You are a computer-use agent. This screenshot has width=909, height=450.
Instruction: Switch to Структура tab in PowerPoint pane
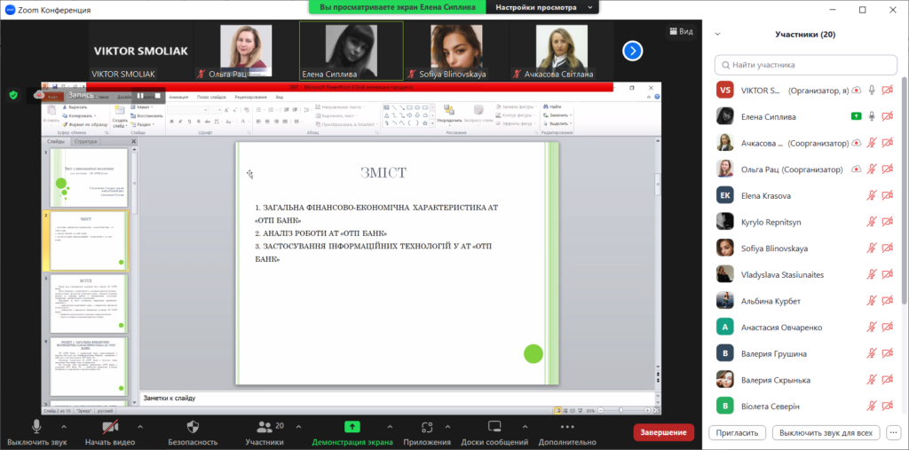click(x=86, y=141)
